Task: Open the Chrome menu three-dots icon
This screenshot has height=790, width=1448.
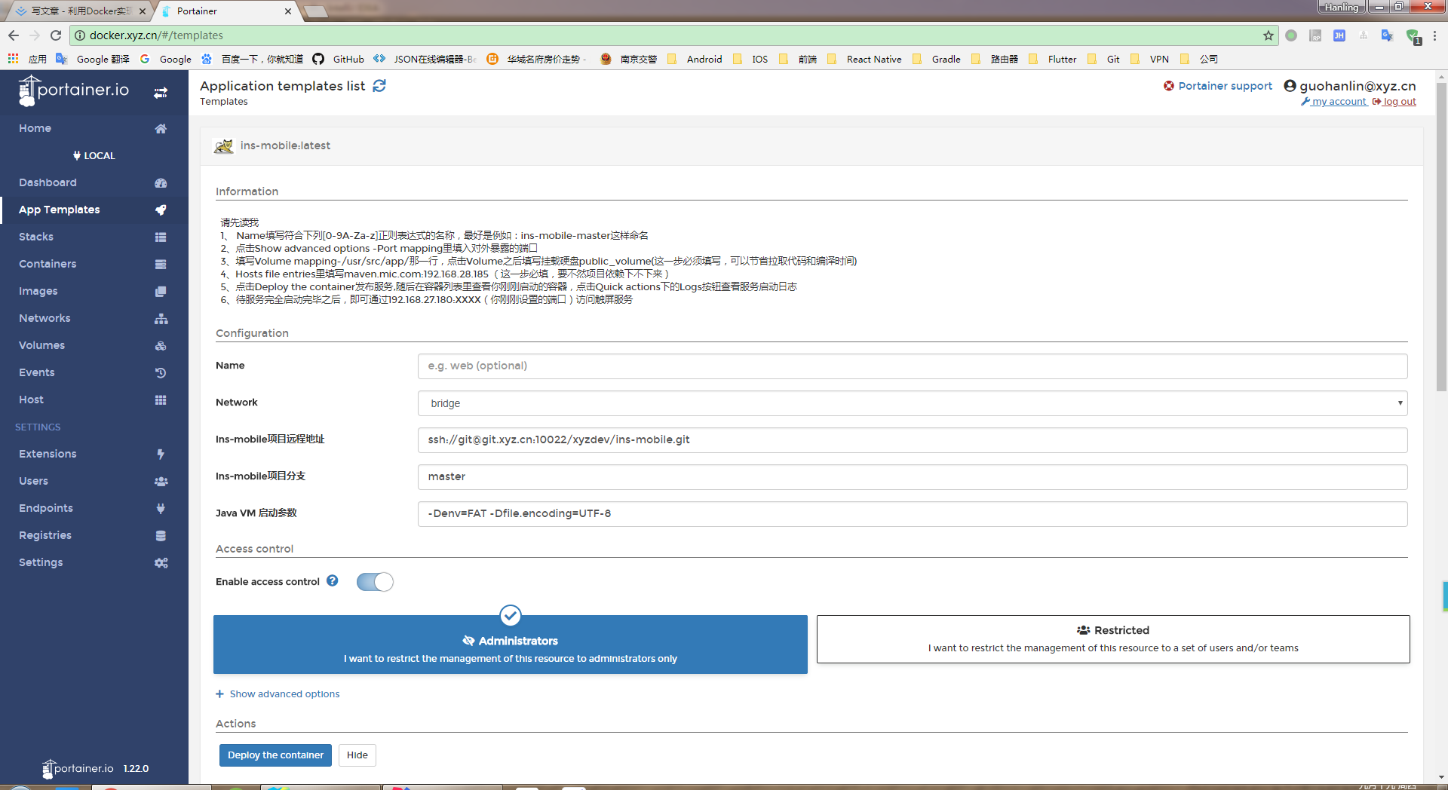Action: pyautogui.click(x=1435, y=35)
